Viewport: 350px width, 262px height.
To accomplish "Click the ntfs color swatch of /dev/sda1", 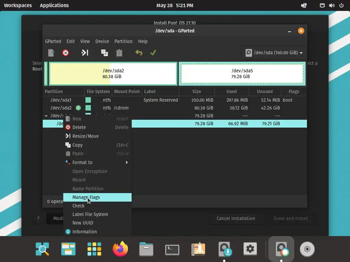I will (88, 100).
